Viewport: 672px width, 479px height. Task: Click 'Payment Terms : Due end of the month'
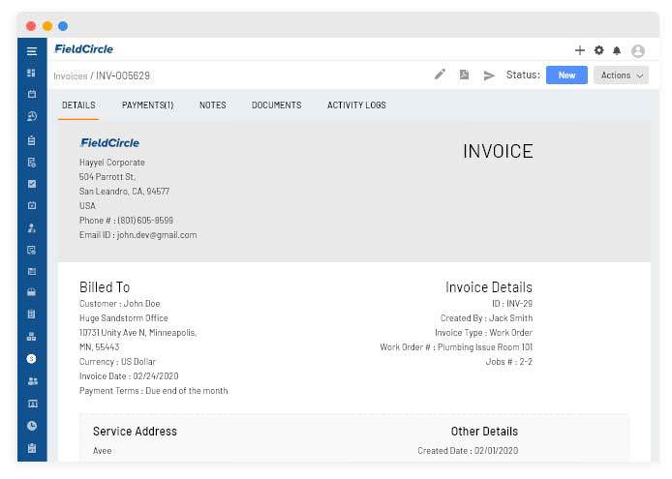tap(153, 391)
